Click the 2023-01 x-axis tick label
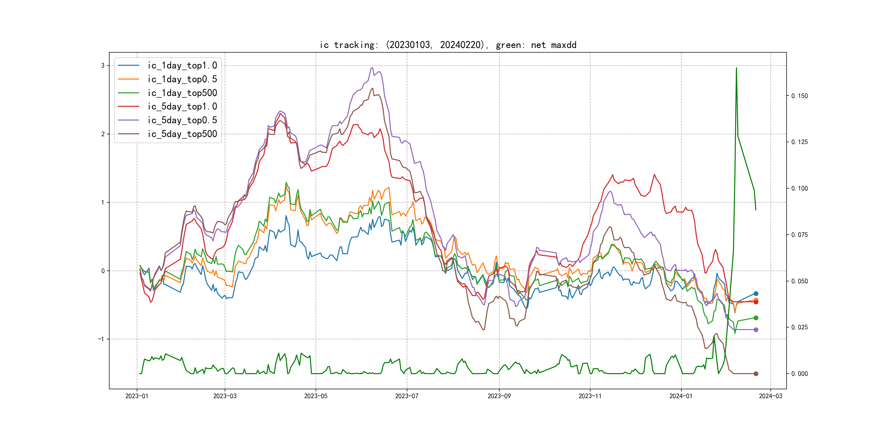Image resolution: width=874 pixels, height=437 pixels. pos(137,396)
